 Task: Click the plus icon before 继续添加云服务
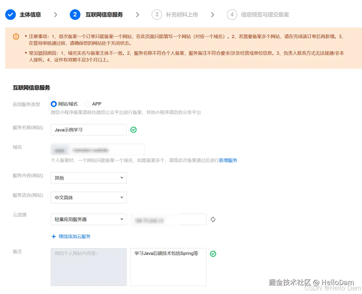click(x=54, y=236)
